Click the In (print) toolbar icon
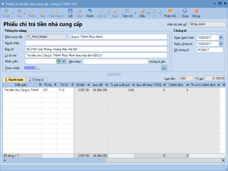 (x=154, y=13)
